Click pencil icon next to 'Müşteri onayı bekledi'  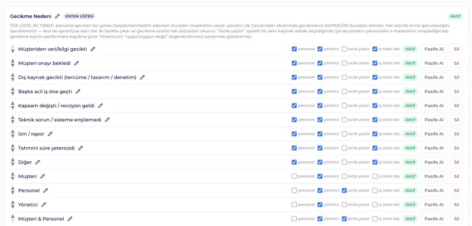point(77,63)
